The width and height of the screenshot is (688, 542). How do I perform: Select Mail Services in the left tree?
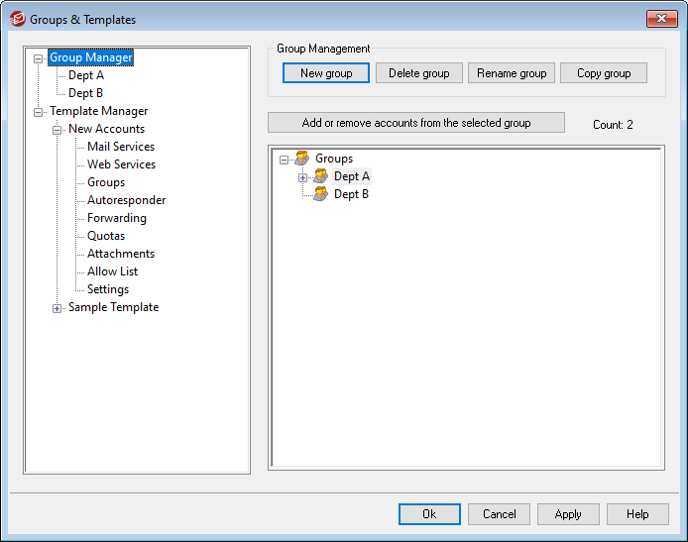point(121,147)
